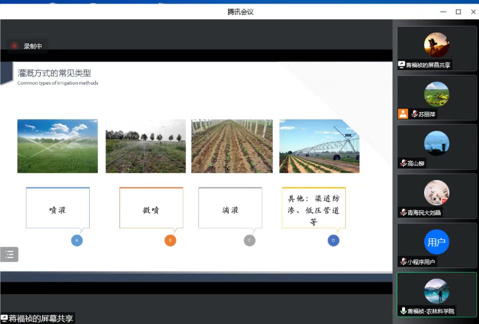Select the blue 用户 avatar circle
This screenshot has height=324, width=479.
[437, 242]
